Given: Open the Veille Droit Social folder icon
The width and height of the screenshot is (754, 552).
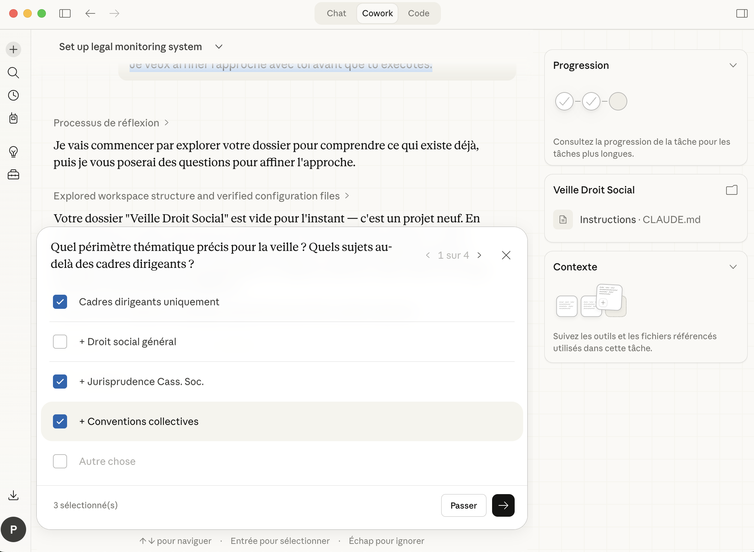Looking at the screenshot, I should coord(731,190).
